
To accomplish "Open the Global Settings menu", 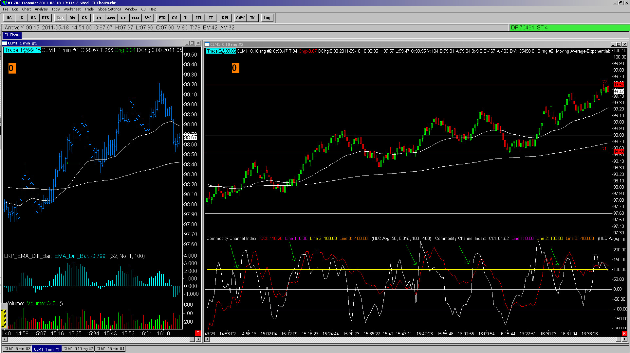I will tap(109, 9).
